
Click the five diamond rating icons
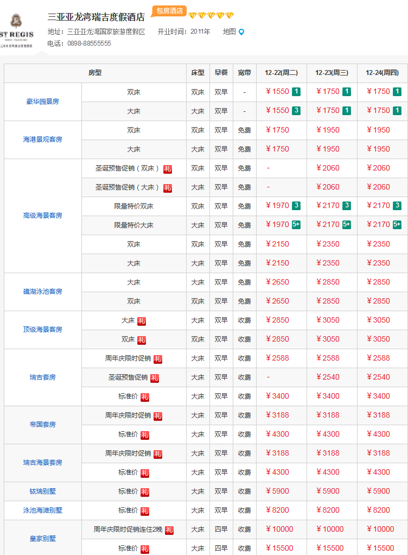point(211,16)
